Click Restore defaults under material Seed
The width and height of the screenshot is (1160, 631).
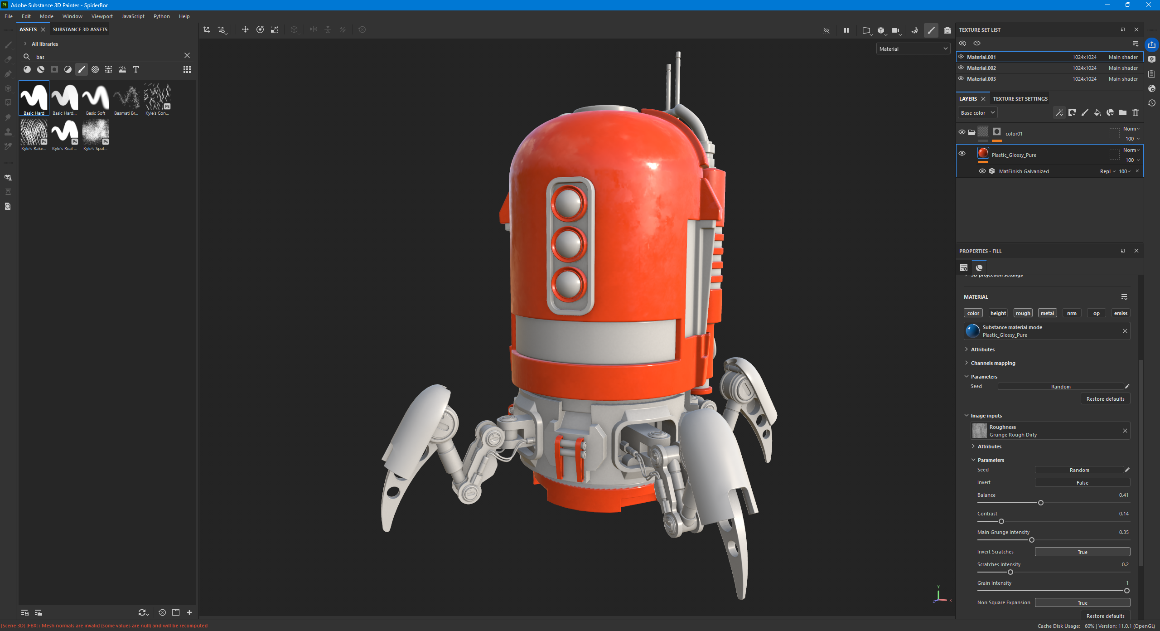[1105, 399]
